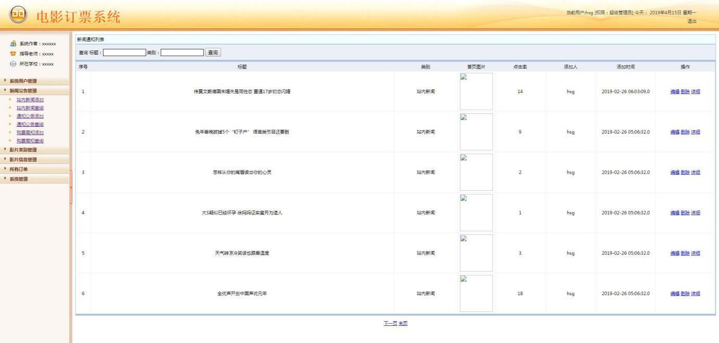Click 编辑 for row 4 news

(x=675, y=213)
